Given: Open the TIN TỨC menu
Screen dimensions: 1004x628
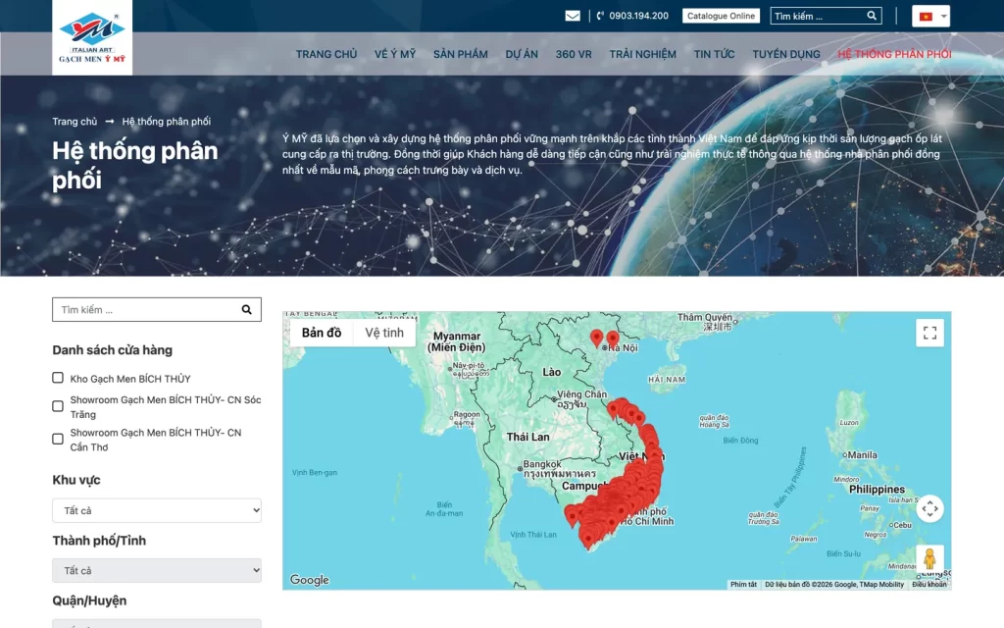Looking at the screenshot, I should [714, 55].
